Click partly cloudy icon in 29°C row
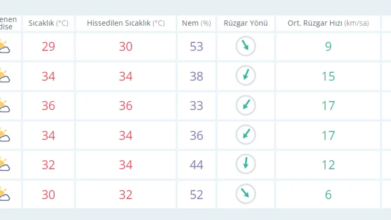 coord(5,46)
